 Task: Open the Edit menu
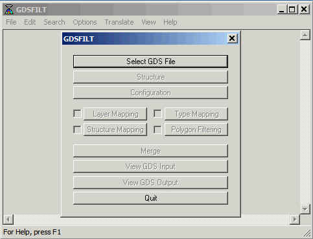coord(30,22)
